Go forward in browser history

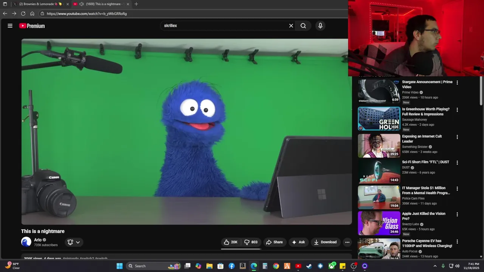coord(14,13)
